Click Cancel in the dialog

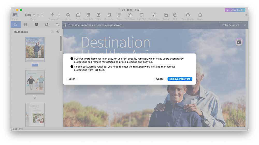pos(160,79)
